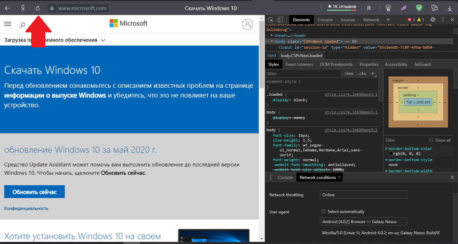The height and width of the screenshot is (244, 458).
Task: Toggle Select automatically user agent checkbox
Action: (x=324, y=211)
